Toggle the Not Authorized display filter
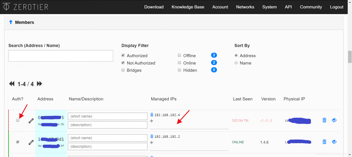 point(123,63)
